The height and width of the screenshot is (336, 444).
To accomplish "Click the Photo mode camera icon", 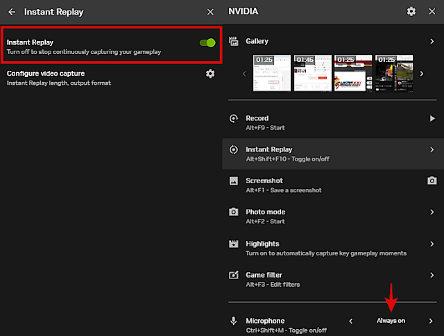I will [x=234, y=212].
